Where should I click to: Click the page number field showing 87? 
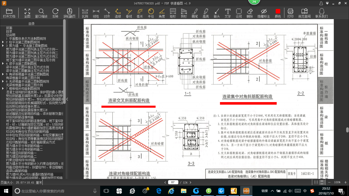point(173,182)
